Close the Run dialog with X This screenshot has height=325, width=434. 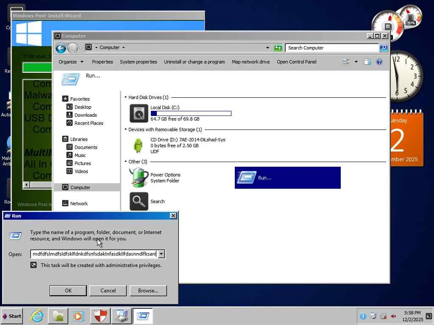[x=173, y=216]
